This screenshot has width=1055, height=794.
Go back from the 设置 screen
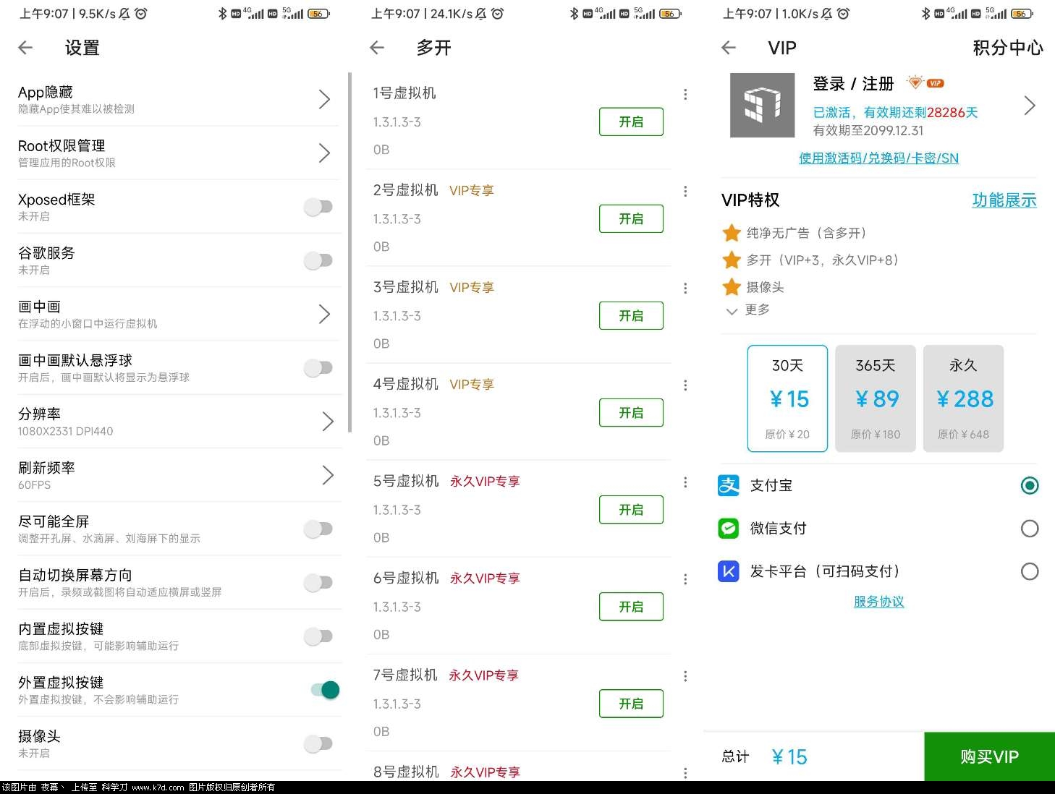click(25, 48)
